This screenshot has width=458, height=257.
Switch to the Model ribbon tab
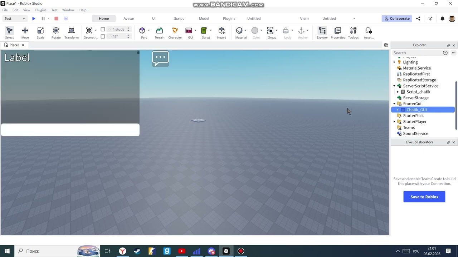click(204, 19)
